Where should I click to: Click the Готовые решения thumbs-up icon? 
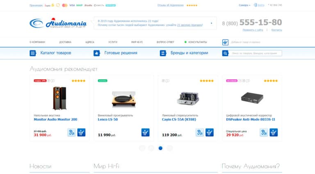pos(97,53)
